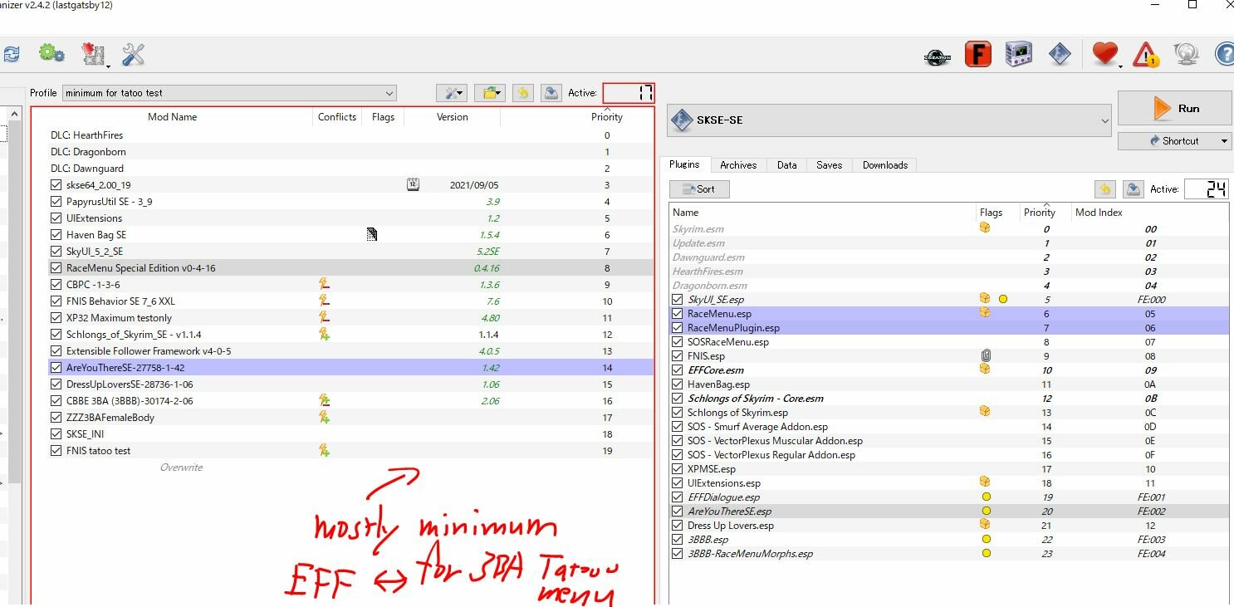The height and width of the screenshot is (607, 1234).
Task: Sort mod list by Version column
Action: click(453, 117)
